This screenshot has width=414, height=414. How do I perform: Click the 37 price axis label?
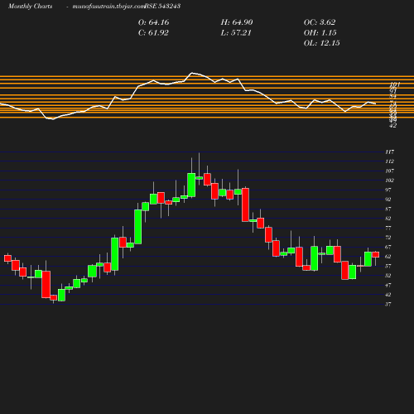(x=388, y=304)
